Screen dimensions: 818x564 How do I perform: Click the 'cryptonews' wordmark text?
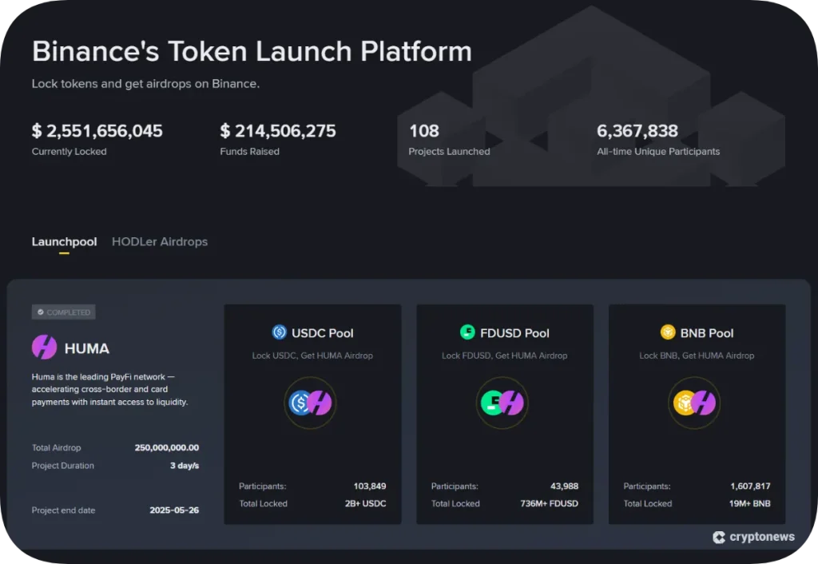[762, 536]
